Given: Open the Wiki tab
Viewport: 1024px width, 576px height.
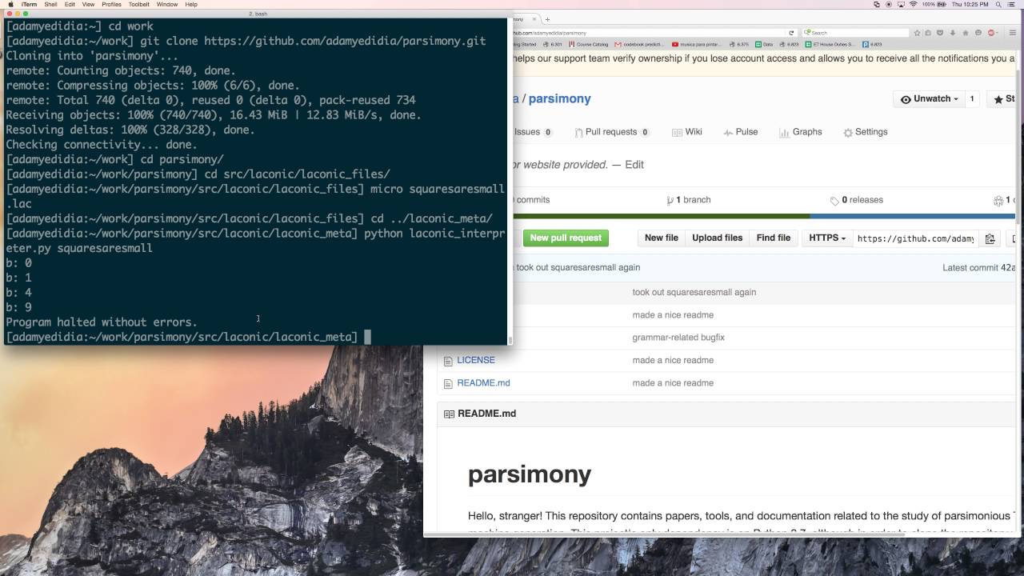Looking at the screenshot, I should click(x=687, y=132).
